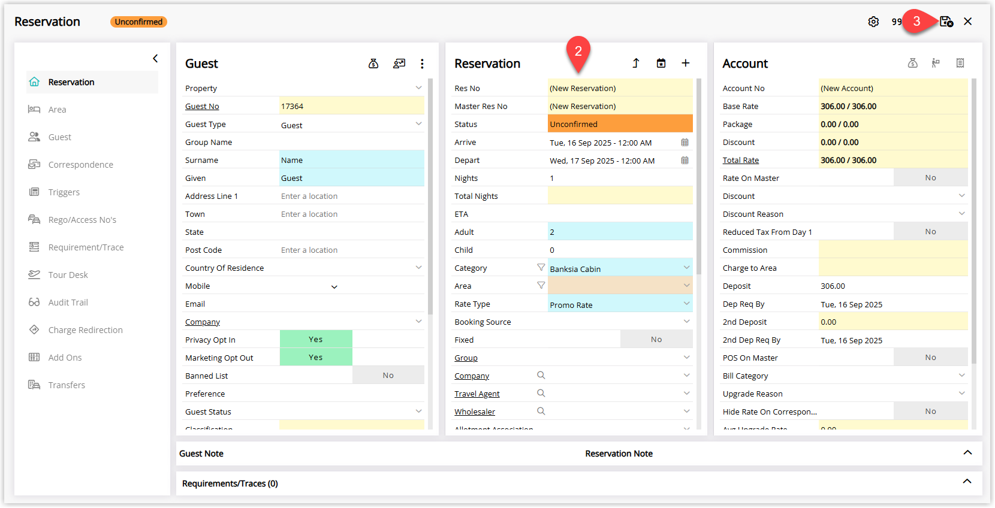Click the Audit Trail glasses icon
The height and width of the screenshot is (508, 995).
point(34,303)
